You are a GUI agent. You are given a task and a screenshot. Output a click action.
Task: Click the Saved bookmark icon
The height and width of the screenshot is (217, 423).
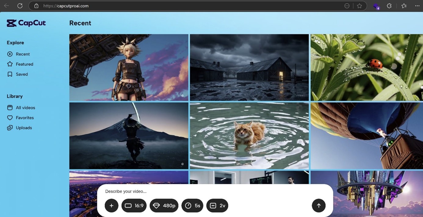(10, 74)
